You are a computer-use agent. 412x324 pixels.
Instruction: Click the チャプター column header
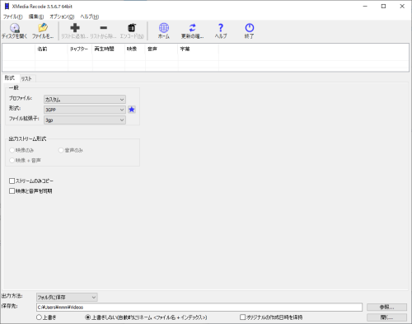tap(80, 49)
